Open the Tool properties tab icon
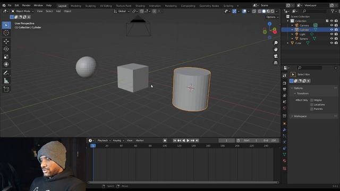Screen dimensions: 340x191 (x=285, y=75)
